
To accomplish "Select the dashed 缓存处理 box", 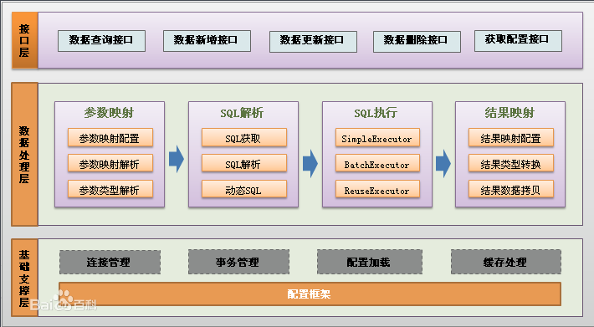I will coord(505,262).
